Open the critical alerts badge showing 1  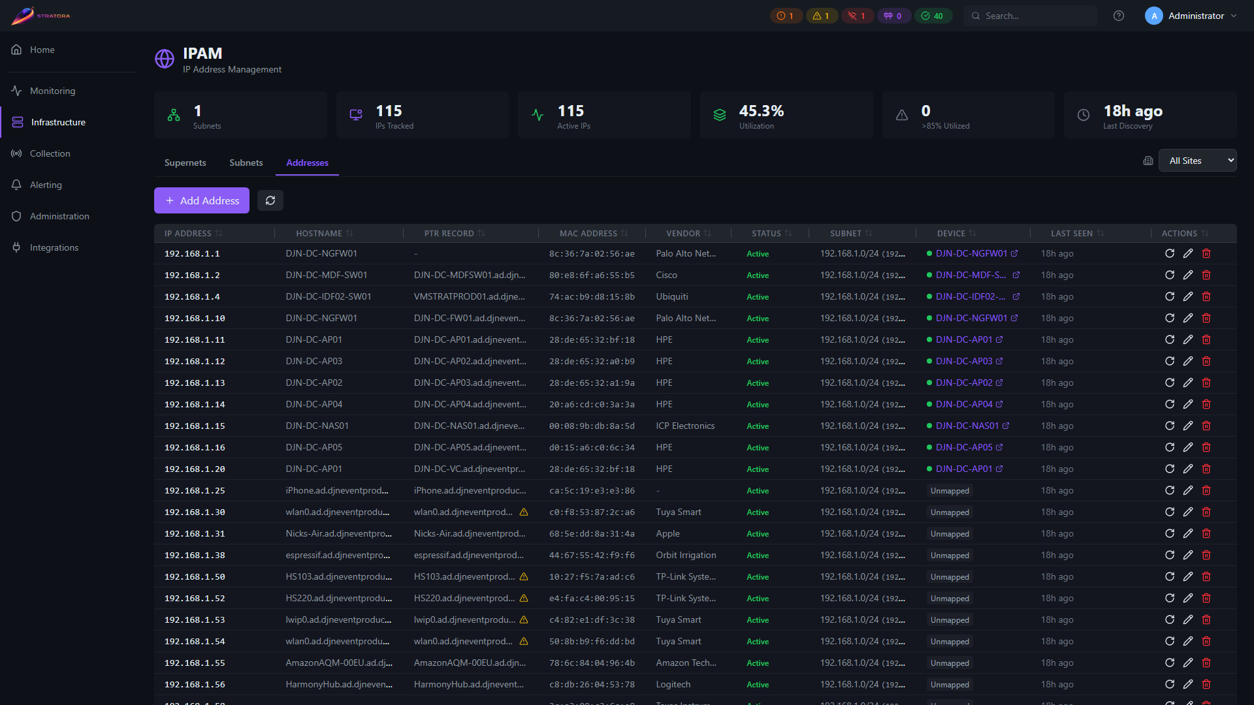786,16
